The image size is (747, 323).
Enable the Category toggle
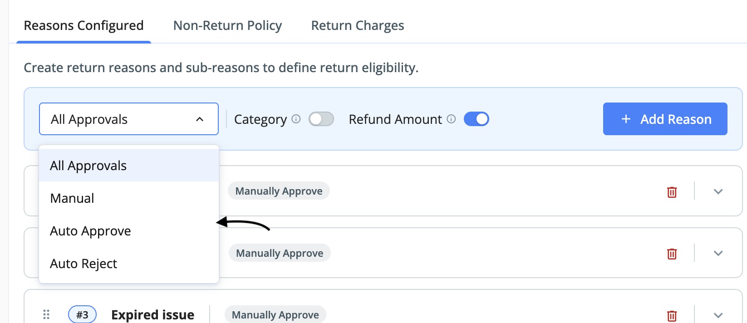321,119
